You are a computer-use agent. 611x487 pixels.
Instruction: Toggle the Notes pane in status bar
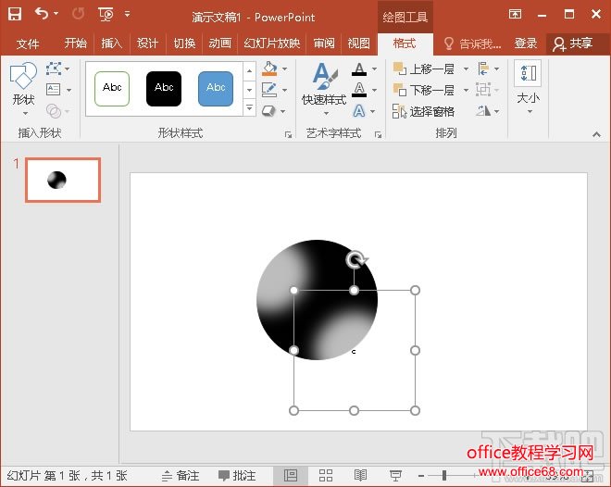click(x=180, y=475)
